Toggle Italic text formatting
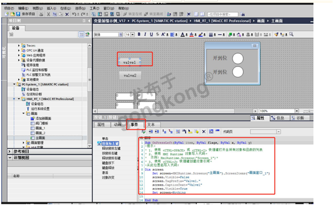333x205 pixels. tap(145, 34)
